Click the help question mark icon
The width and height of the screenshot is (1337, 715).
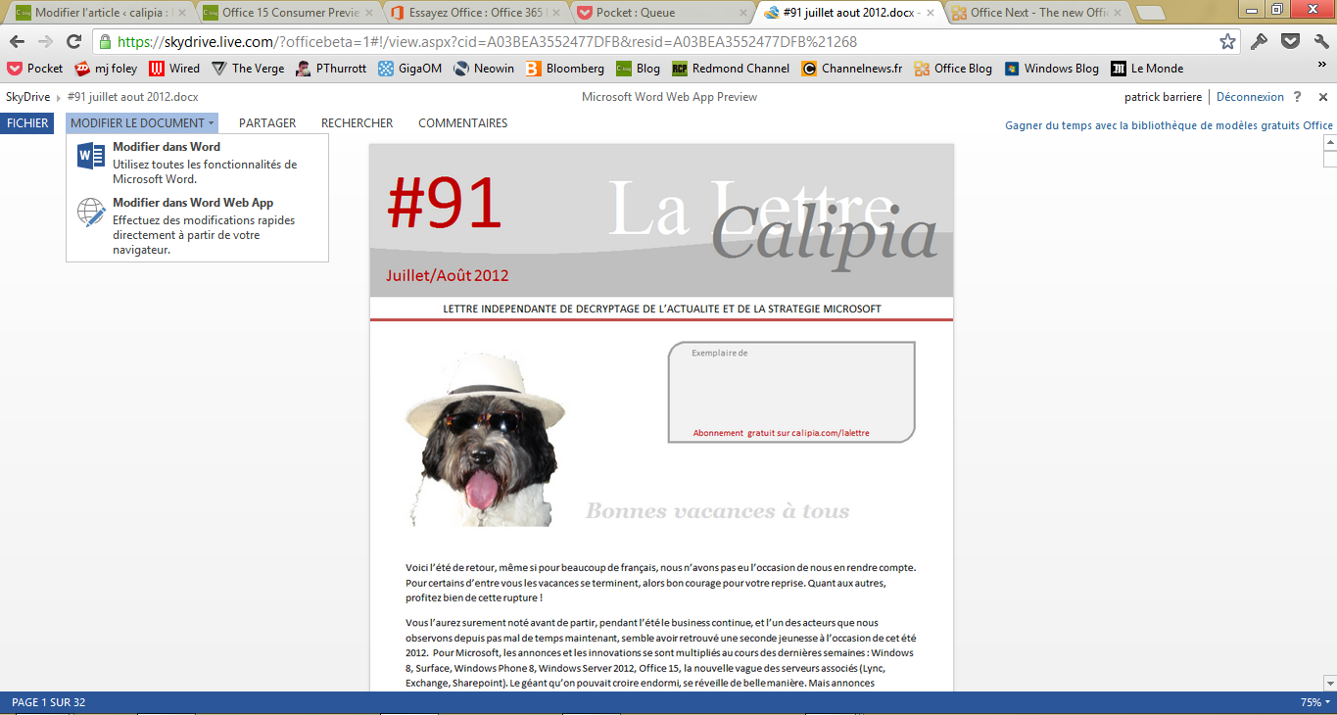point(1297,97)
